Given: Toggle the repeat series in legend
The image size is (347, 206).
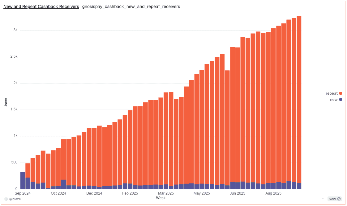Looking at the screenshot, I should [x=334, y=93].
